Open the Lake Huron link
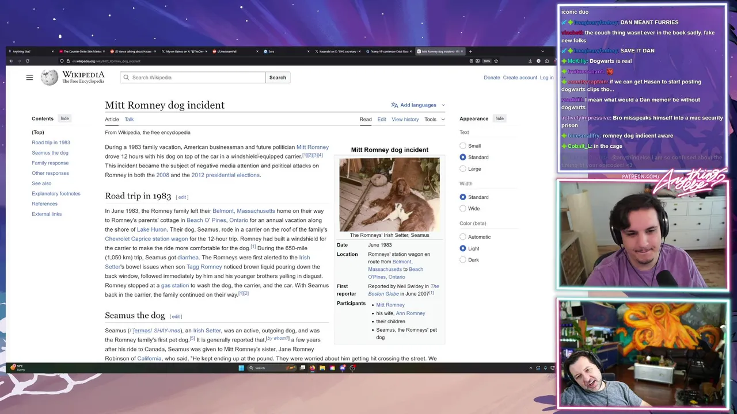The height and width of the screenshot is (414, 737). [x=152, y=229]
